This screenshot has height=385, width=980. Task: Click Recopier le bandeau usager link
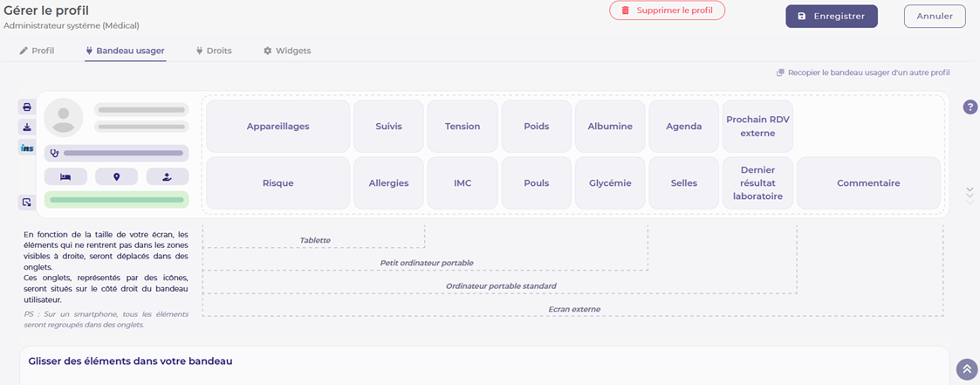[x=863, y=72]
